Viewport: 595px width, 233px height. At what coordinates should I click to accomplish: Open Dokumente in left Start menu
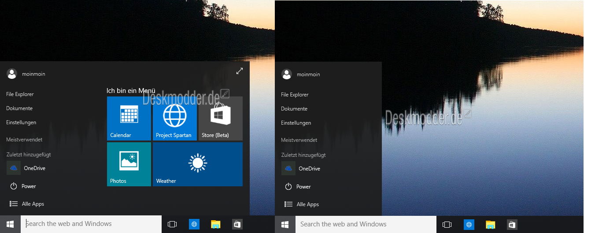click(x=19, y=108)
